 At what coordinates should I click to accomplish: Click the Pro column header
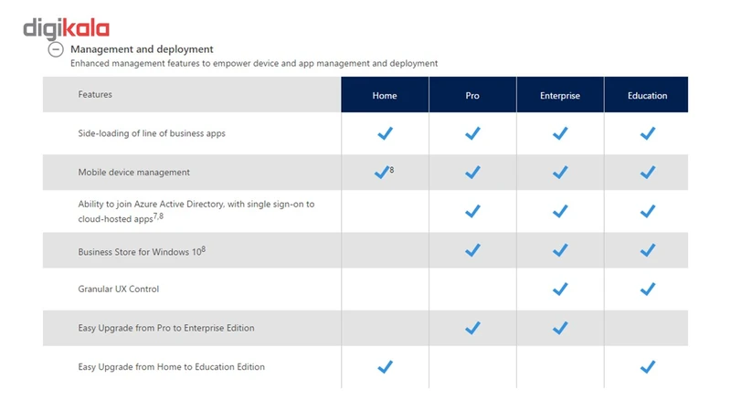(x=472, y=95)
